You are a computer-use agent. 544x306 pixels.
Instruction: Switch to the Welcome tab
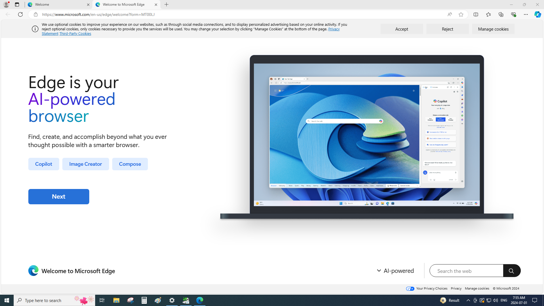click(58, 5)
